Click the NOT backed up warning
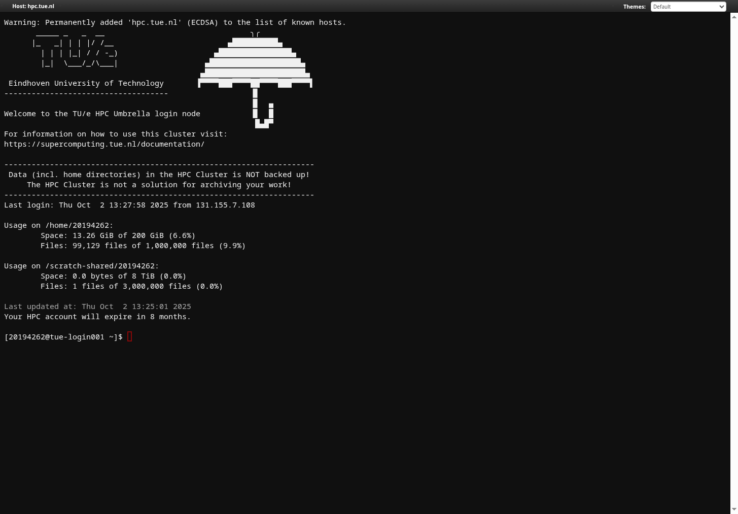The height and width of the screenshot is (514, 738). click(x=159, y=175)
